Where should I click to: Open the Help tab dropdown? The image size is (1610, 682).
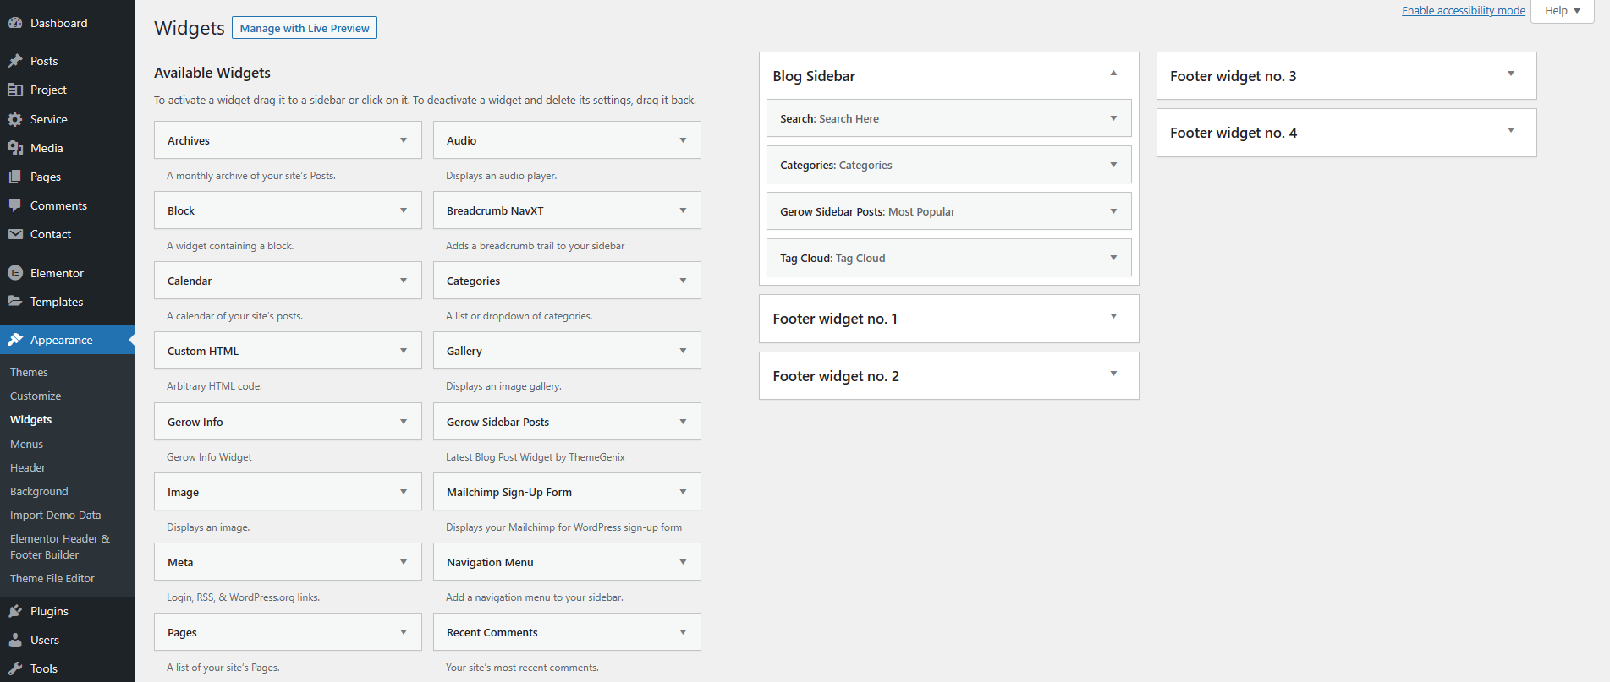click(x=1562, y=11)
